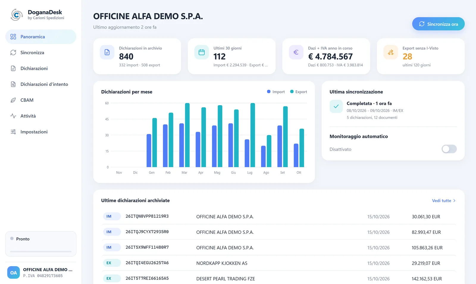Viewport: 476px width, 284px height.
Task: Click the Panoramica grid icon in sidebar
Action: coord(13,37)
